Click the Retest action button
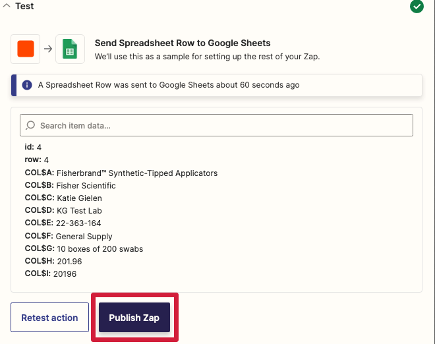Screen dimensions: 435x344 click(49, 318)
